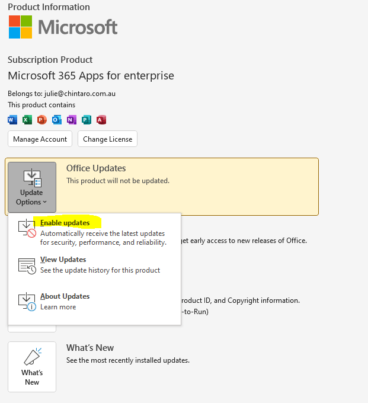Click the Word app icon
Viewport: 368px width, 403px height.
[x=12, y=120]
